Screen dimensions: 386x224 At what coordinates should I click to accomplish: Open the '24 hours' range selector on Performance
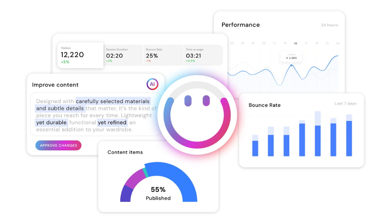[329, 25]
